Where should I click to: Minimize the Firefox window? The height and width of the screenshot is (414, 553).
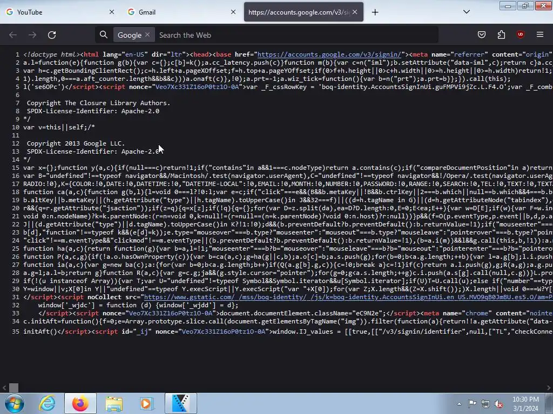click(x=508, y=5)
